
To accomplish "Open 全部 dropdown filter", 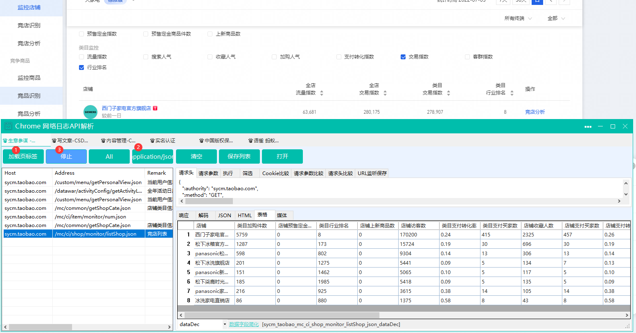I will pos(556,18).
